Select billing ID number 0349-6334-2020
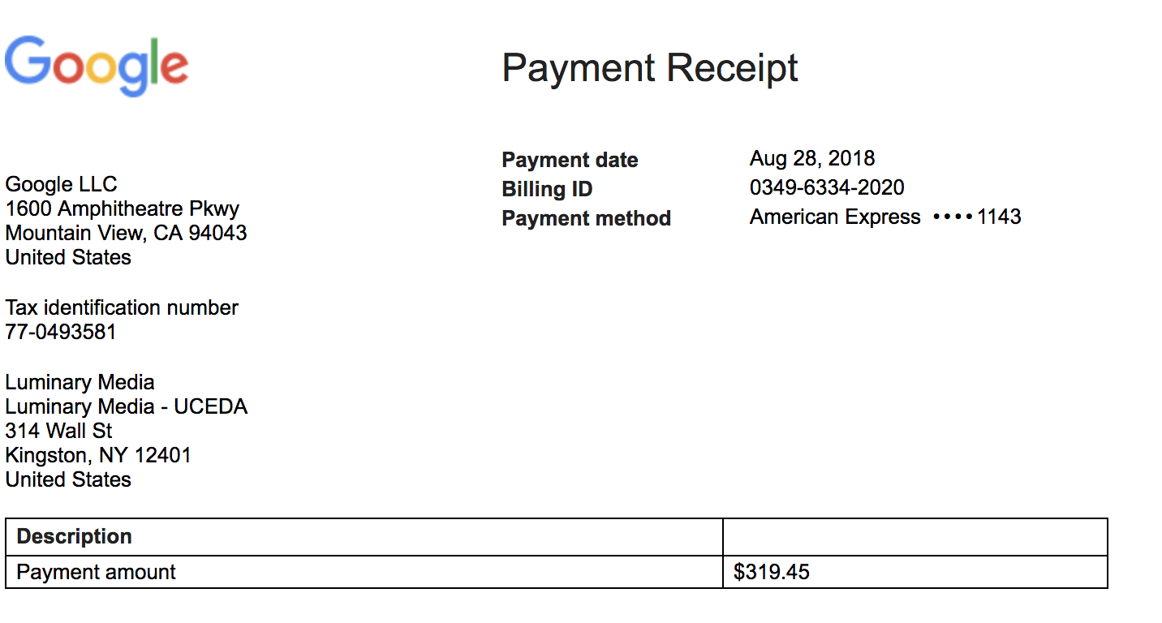Screen dimensions: 1162x623 point(827,187)
